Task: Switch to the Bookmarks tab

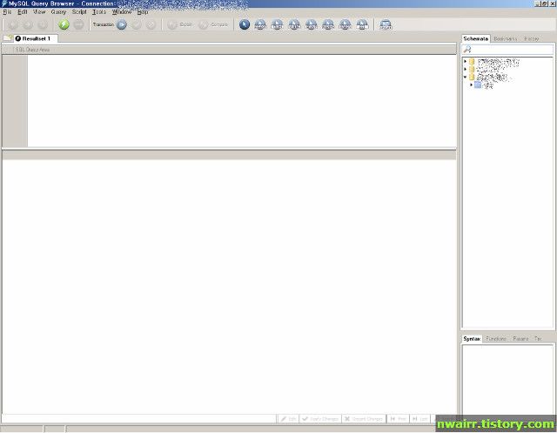Action: [x=506, y=38]
